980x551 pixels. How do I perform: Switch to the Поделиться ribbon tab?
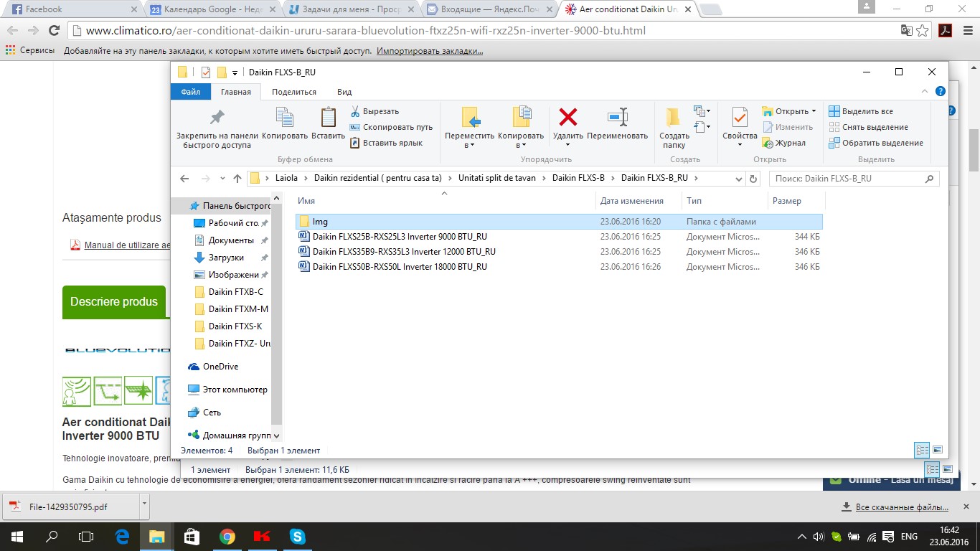tap(294, 92)
